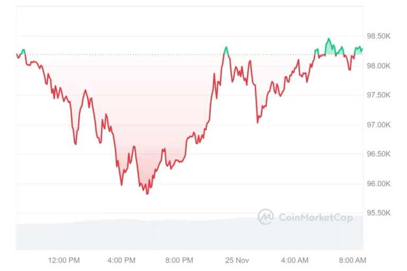Click the green peak just before 25 Nov

click(226, 48)
